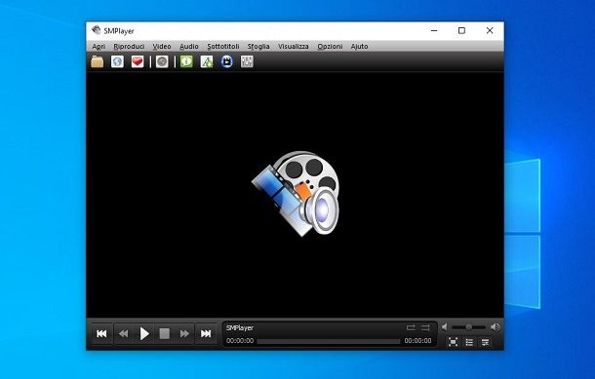This screenshot has width=595, height=379.
Task: Fast forward playback
Action: 184,333
